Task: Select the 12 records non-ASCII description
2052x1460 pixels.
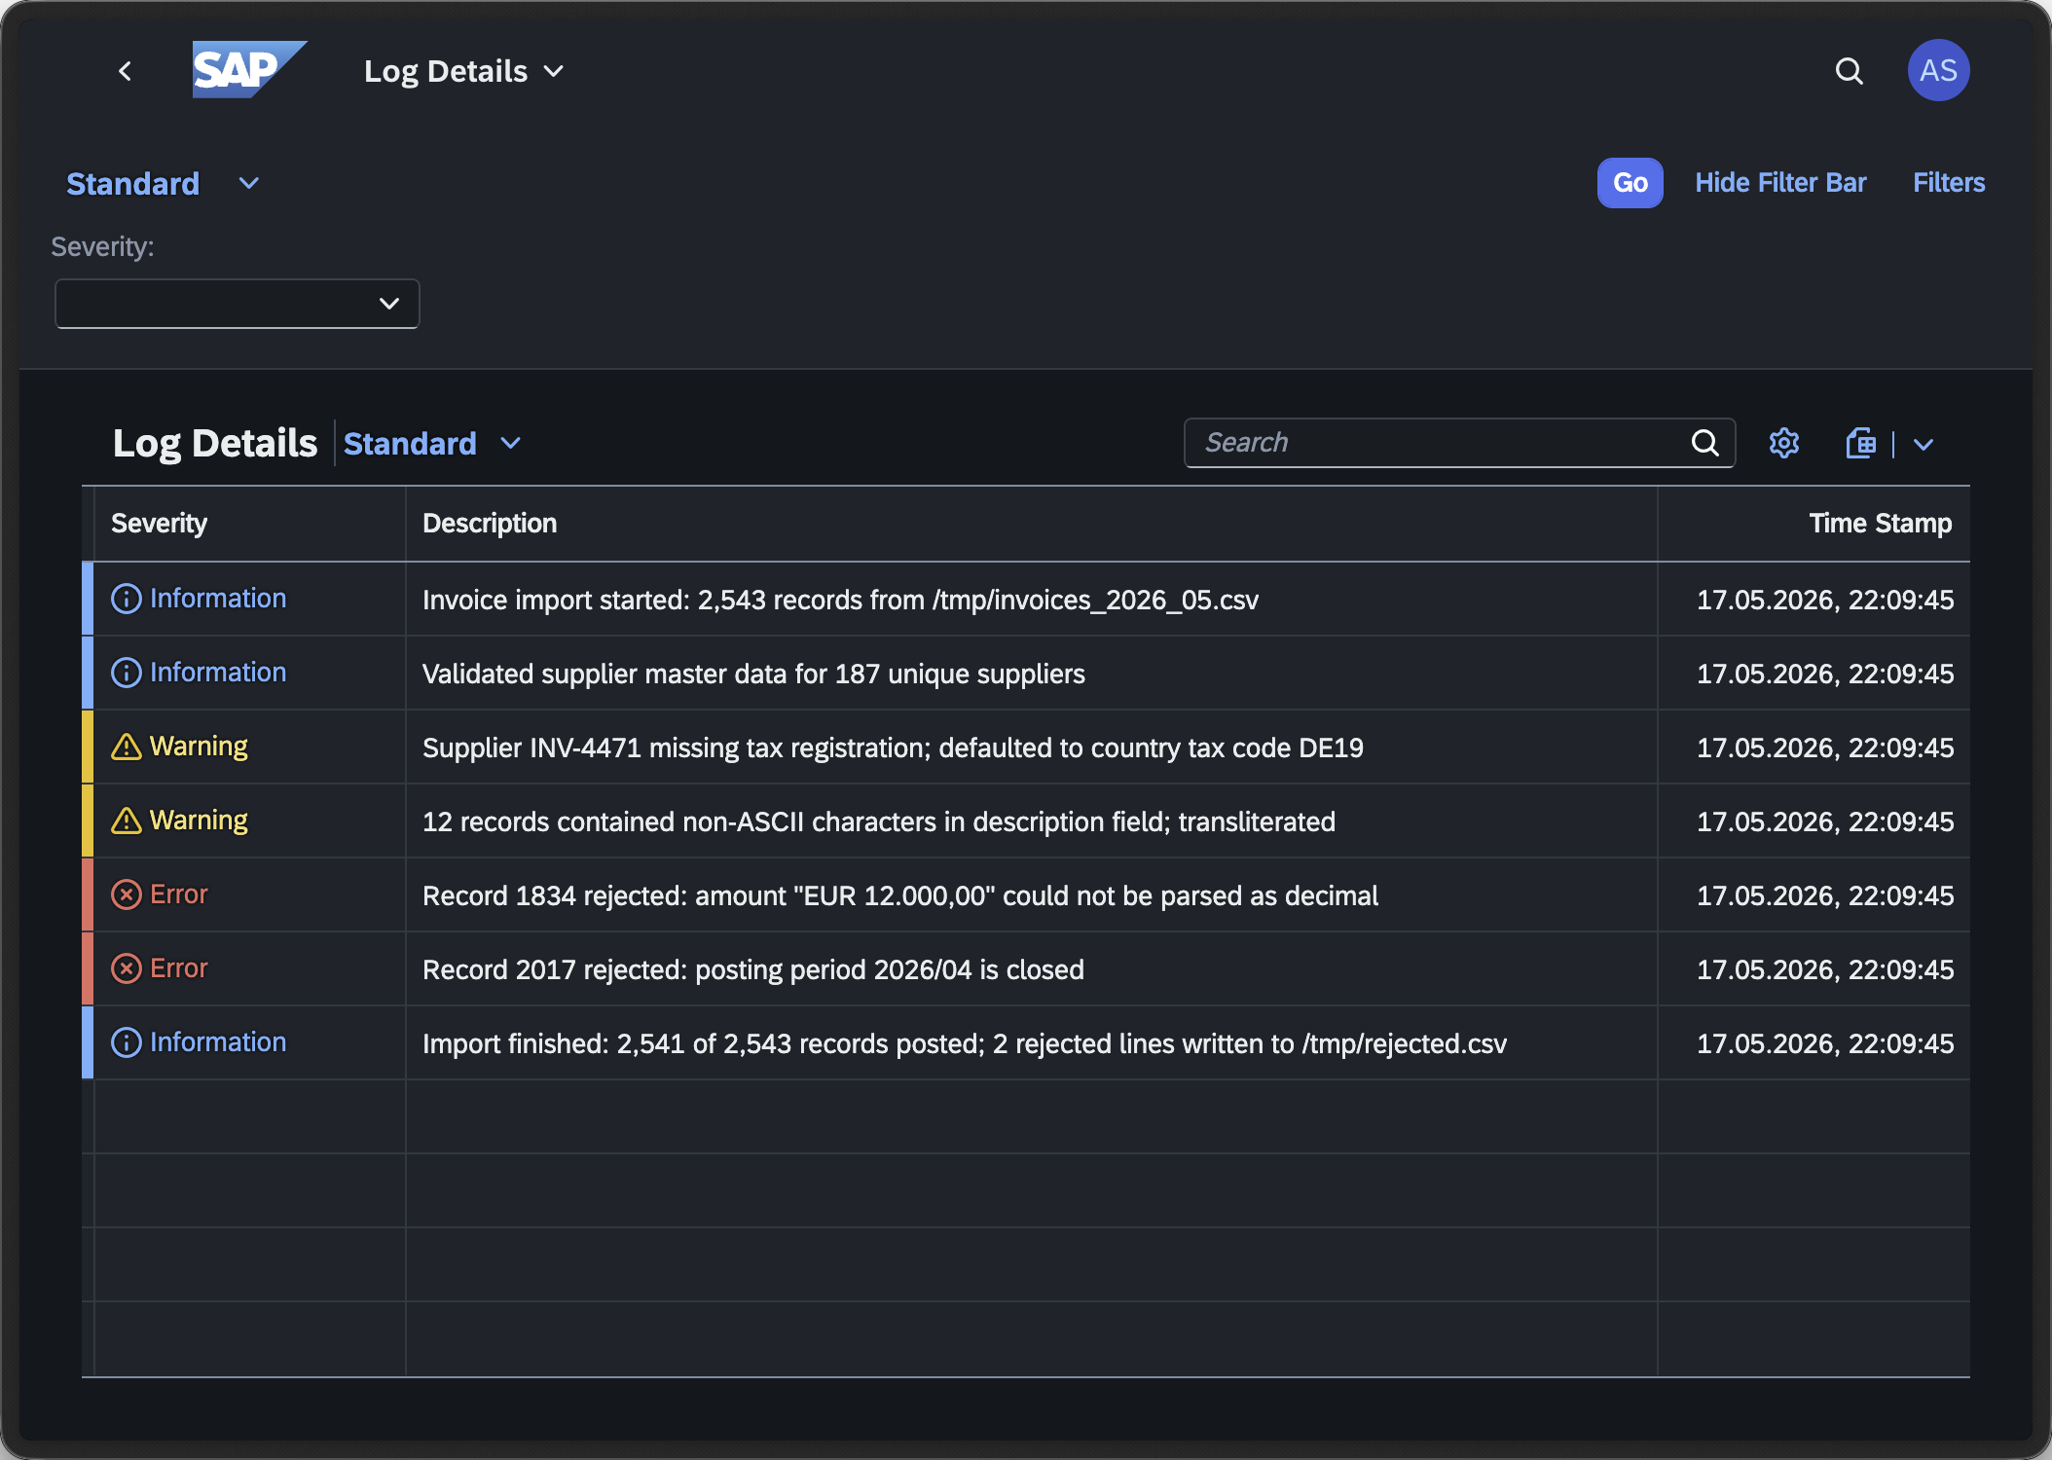Action: 878,821
